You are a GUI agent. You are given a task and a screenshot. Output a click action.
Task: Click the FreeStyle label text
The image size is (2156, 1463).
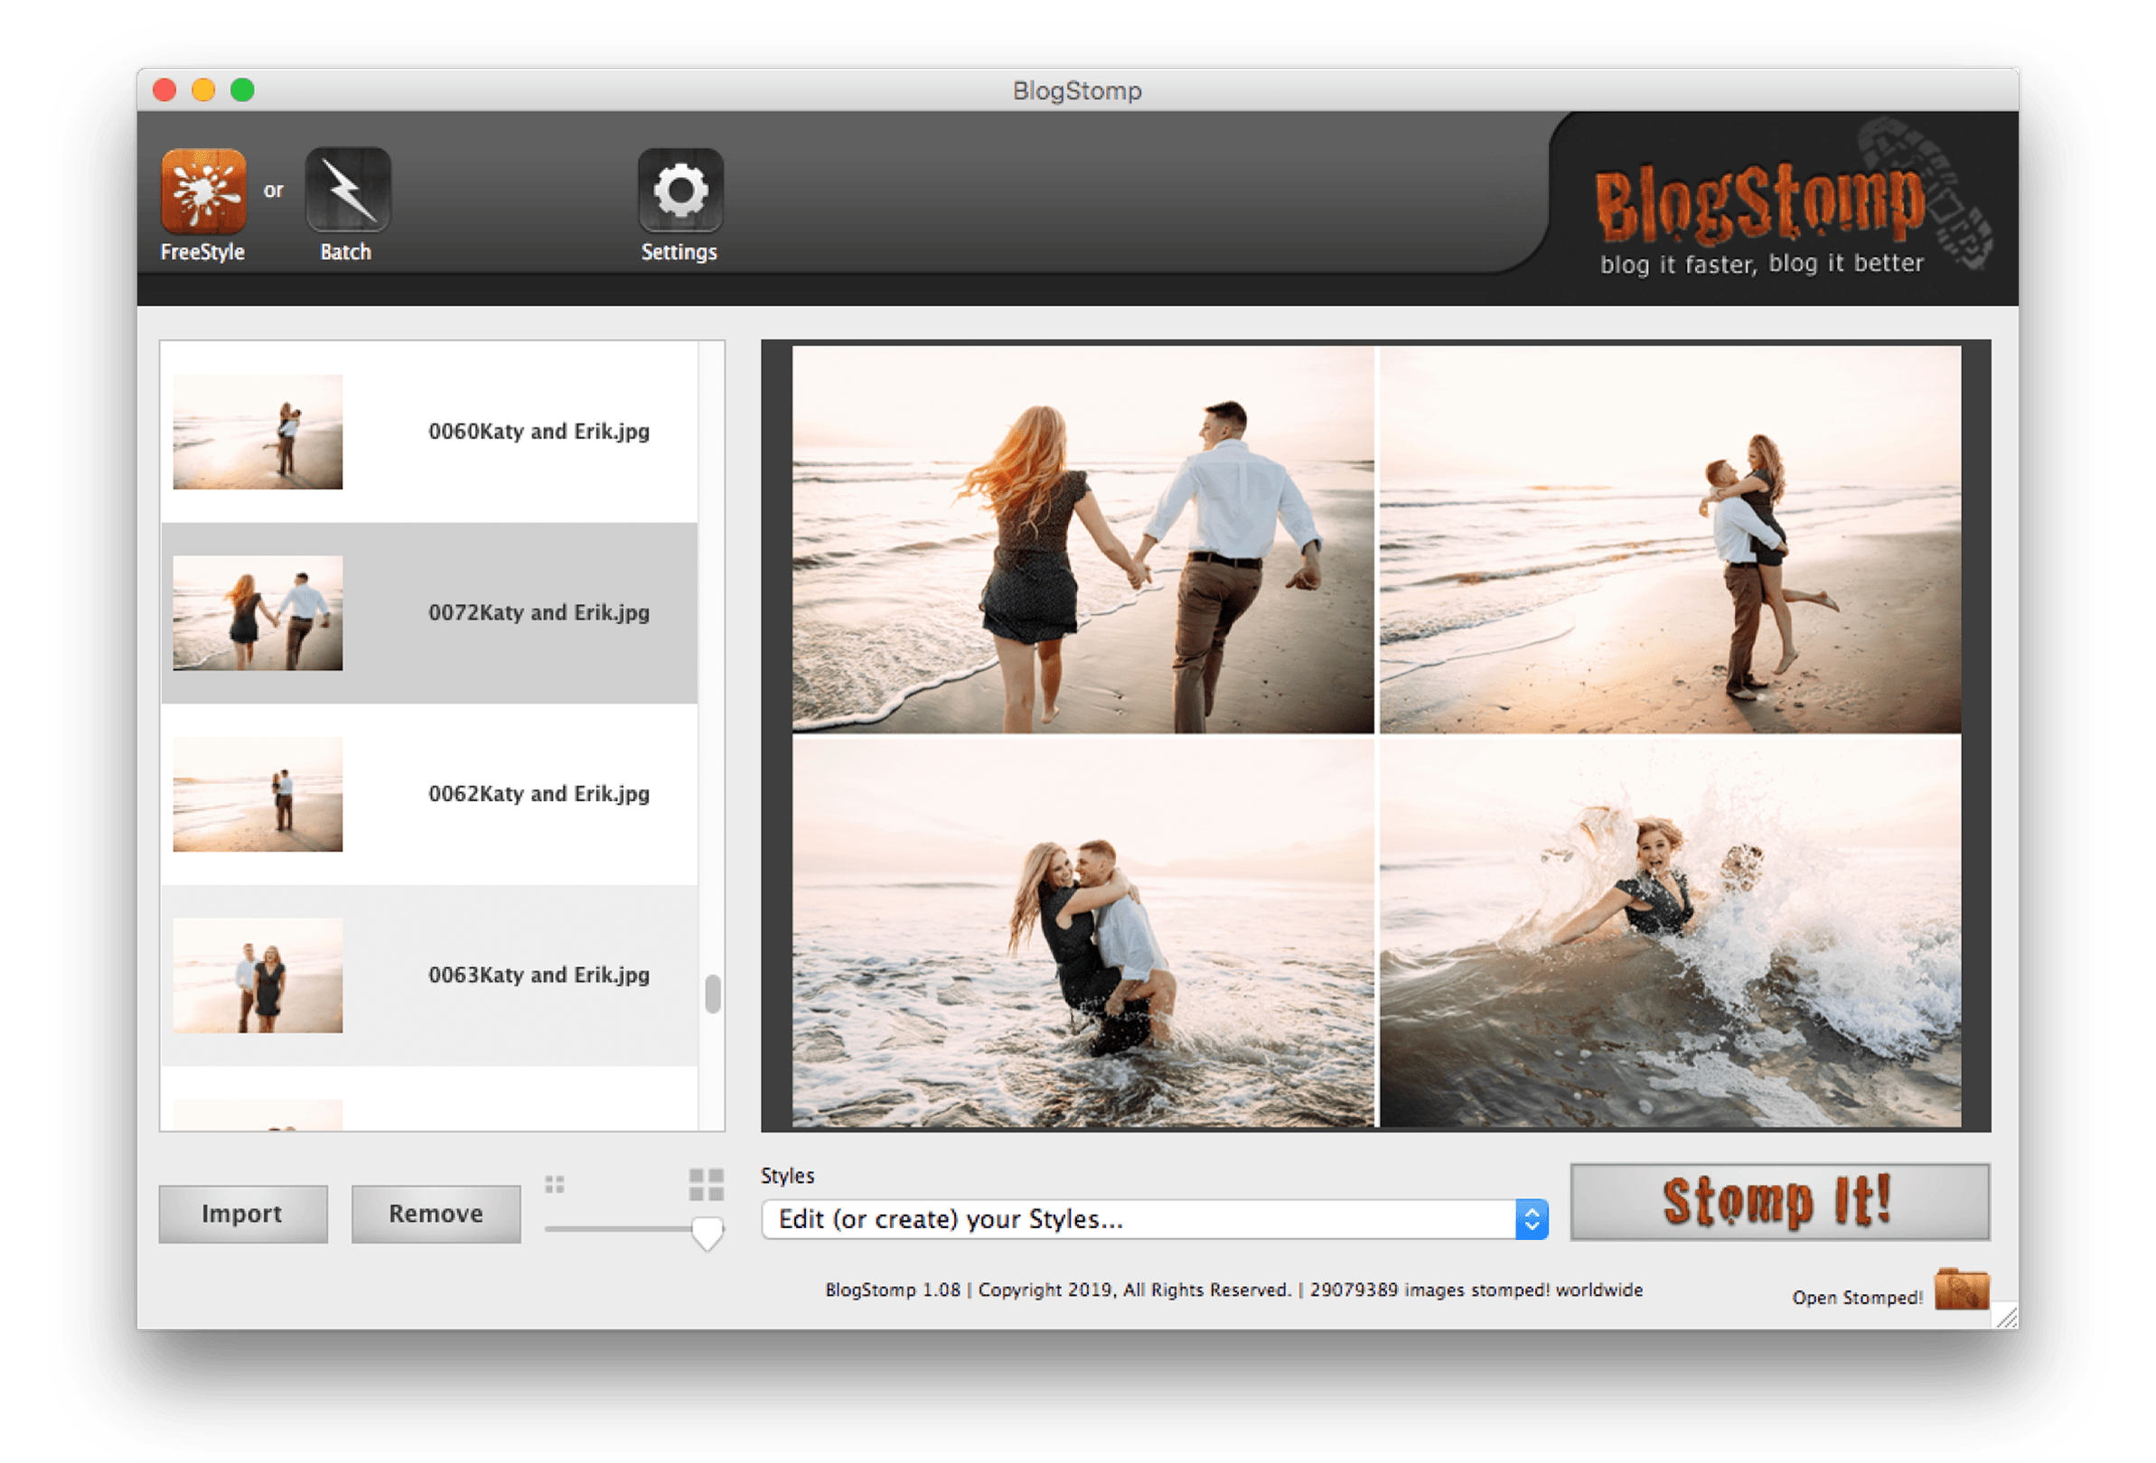(202, 252)
